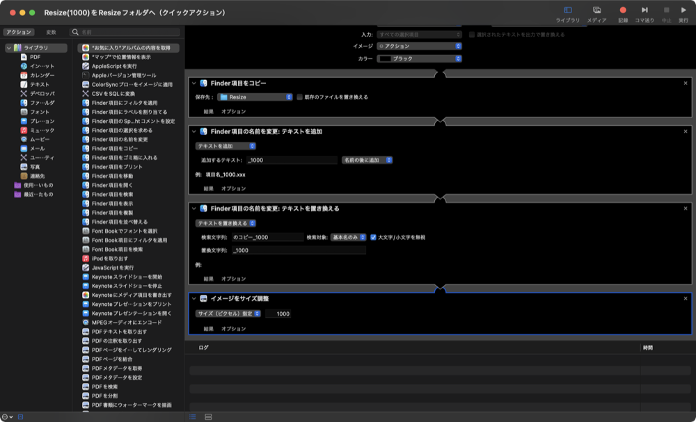Image resolution: width=696 pixels, height=422 pixels.
Task: Open the テキストを置き換える mode dropdown
Action: tap(226, 223)
